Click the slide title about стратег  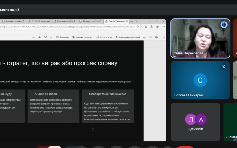59,63
